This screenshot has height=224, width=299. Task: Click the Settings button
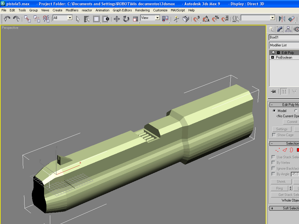282,129
